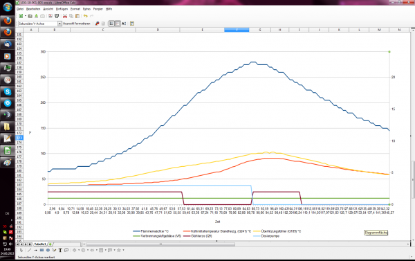The height and width of the screenshot is (261, 415).
Task: Select the stars shape tool
Action: click(x=119, y=250)
